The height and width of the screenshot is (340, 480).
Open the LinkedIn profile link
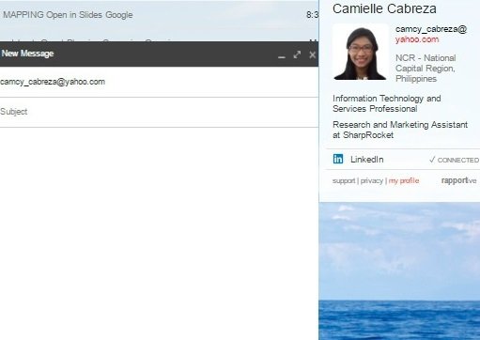366,160
